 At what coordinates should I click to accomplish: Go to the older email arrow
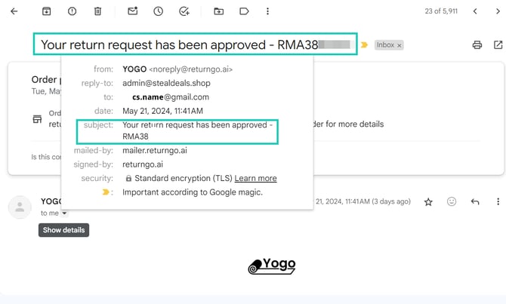[496, 11]
